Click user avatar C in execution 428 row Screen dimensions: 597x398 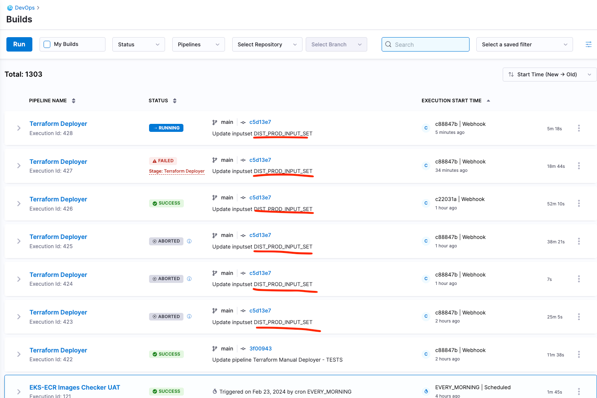click(426, 128)
